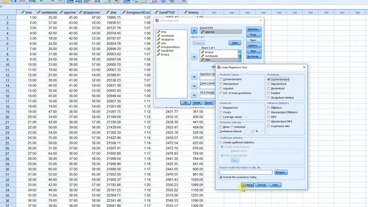
Task: Select 'disapprove' in the source variable list
Action: [x=167, y=40]
